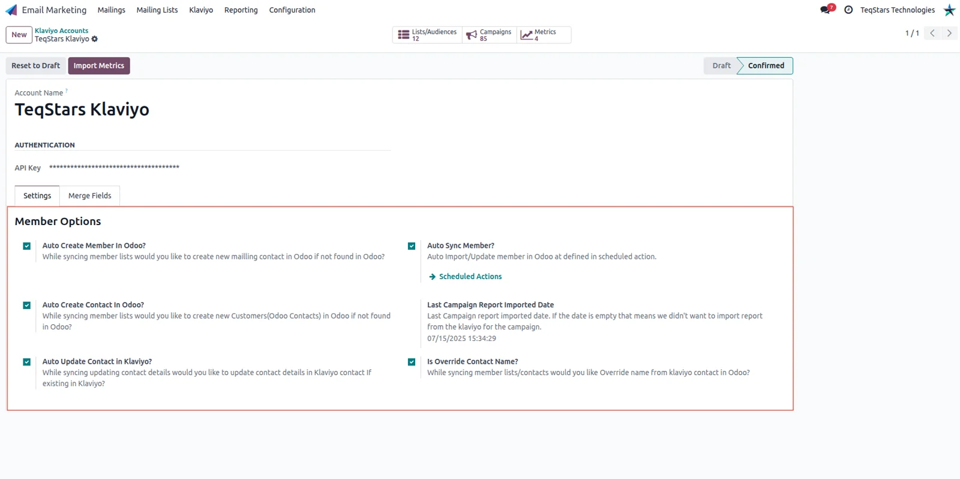Click the Import Metrics button

[x=99, y=65]
